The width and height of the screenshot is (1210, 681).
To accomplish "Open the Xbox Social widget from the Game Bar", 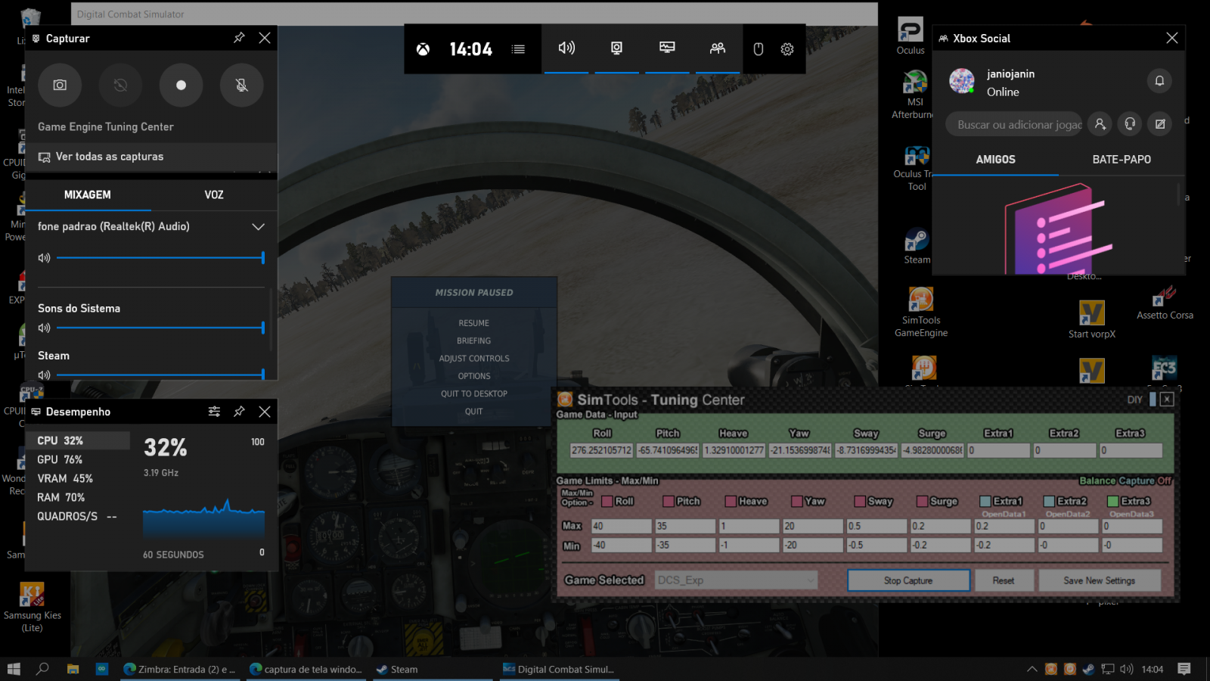I will click(x=717, y=48).
